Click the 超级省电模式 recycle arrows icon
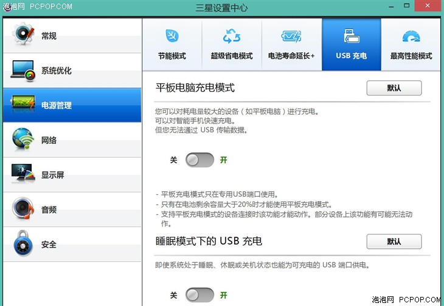 tap(232, 36)
